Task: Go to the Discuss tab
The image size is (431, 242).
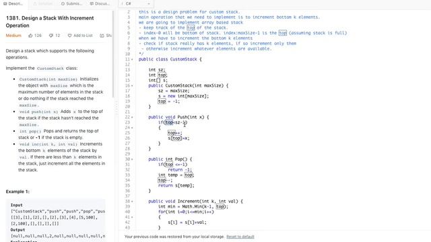Action: click(x=100, y=4)
